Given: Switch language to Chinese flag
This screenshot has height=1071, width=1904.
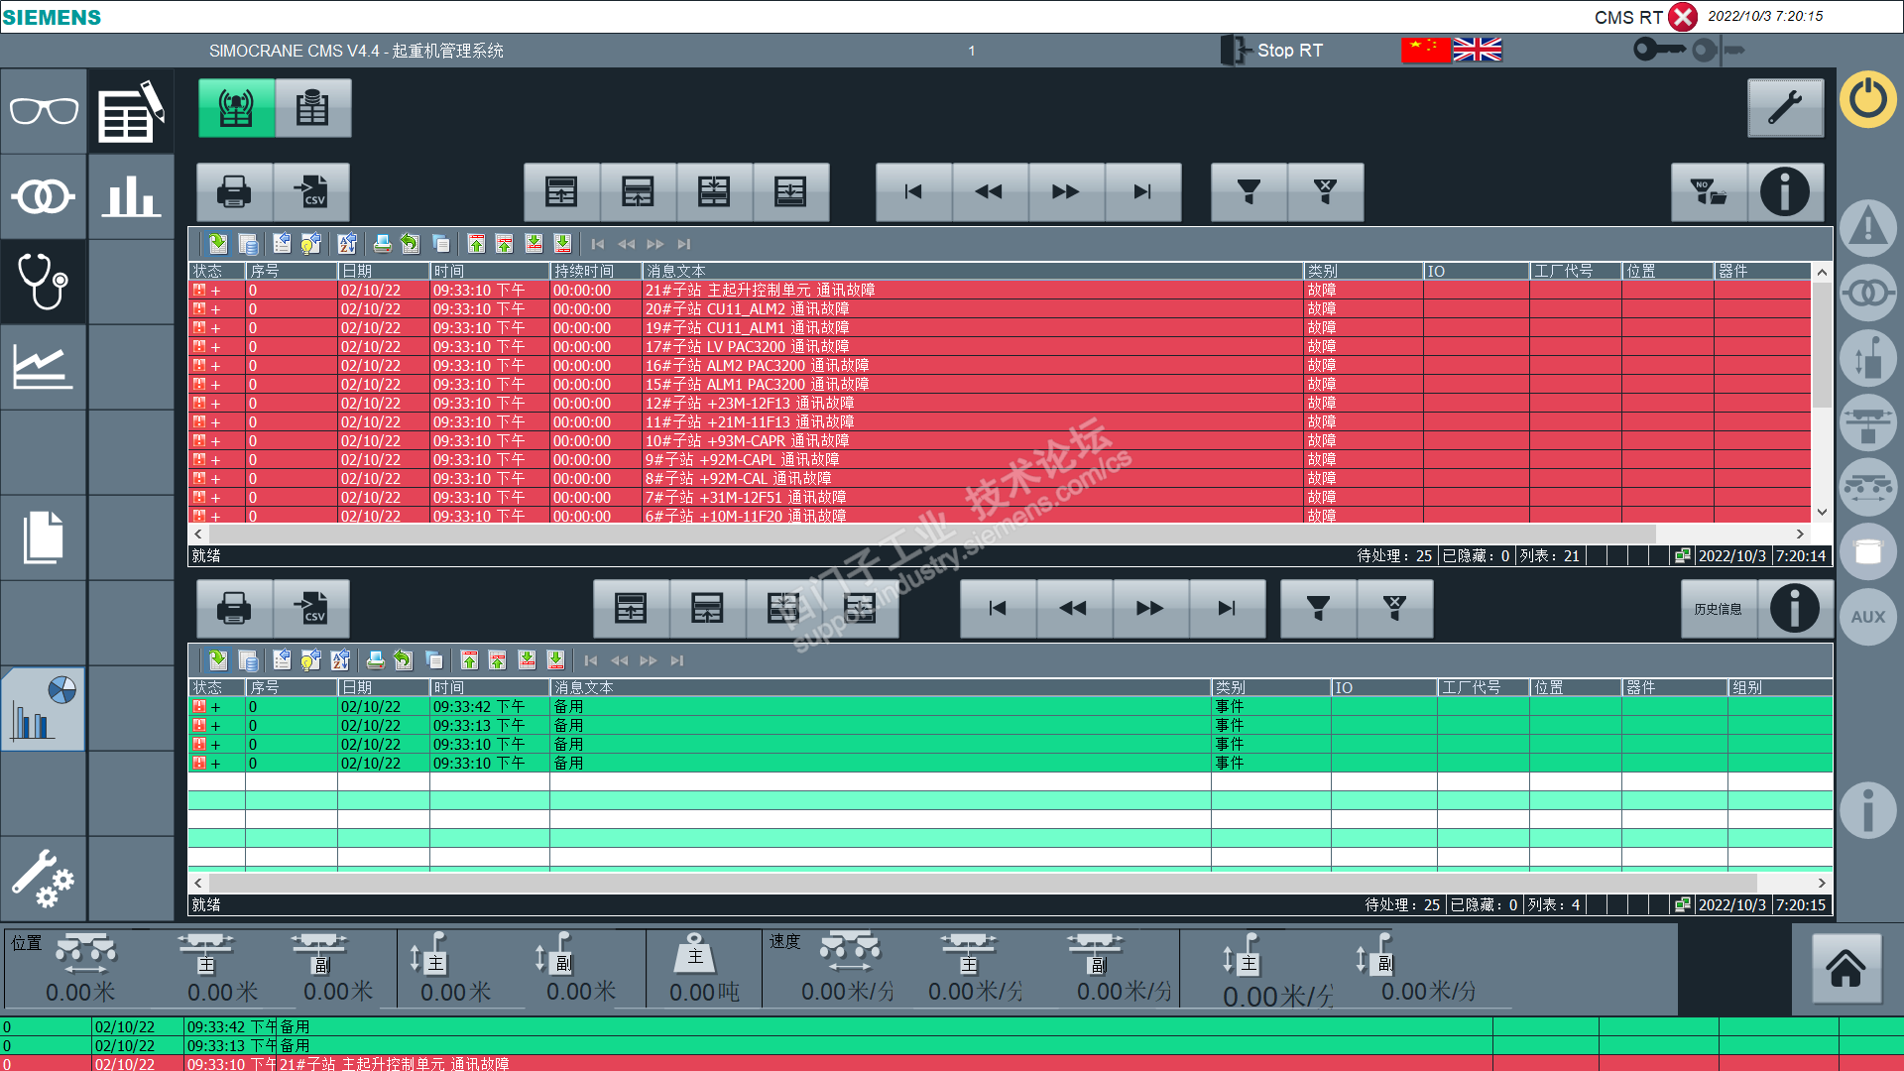Looking at the screenshot, I should (1426, 51).
